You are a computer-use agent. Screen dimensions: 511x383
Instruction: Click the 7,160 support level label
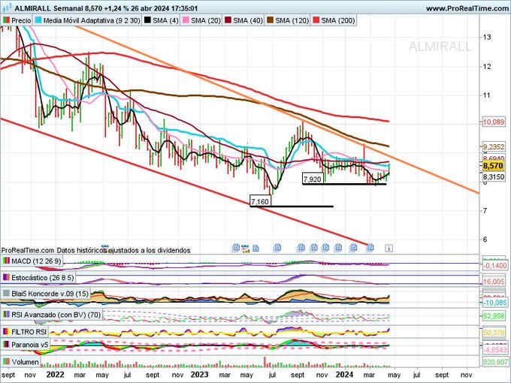(x=260, y=201)
